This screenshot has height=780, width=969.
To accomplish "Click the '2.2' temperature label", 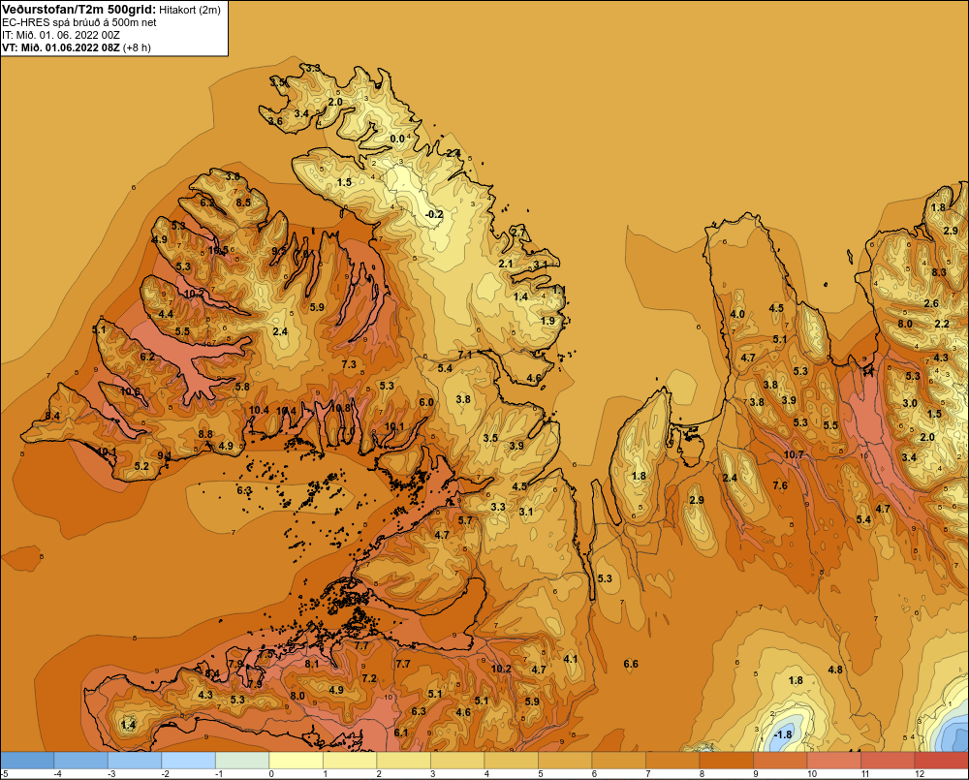I will (x=942, y=324).
